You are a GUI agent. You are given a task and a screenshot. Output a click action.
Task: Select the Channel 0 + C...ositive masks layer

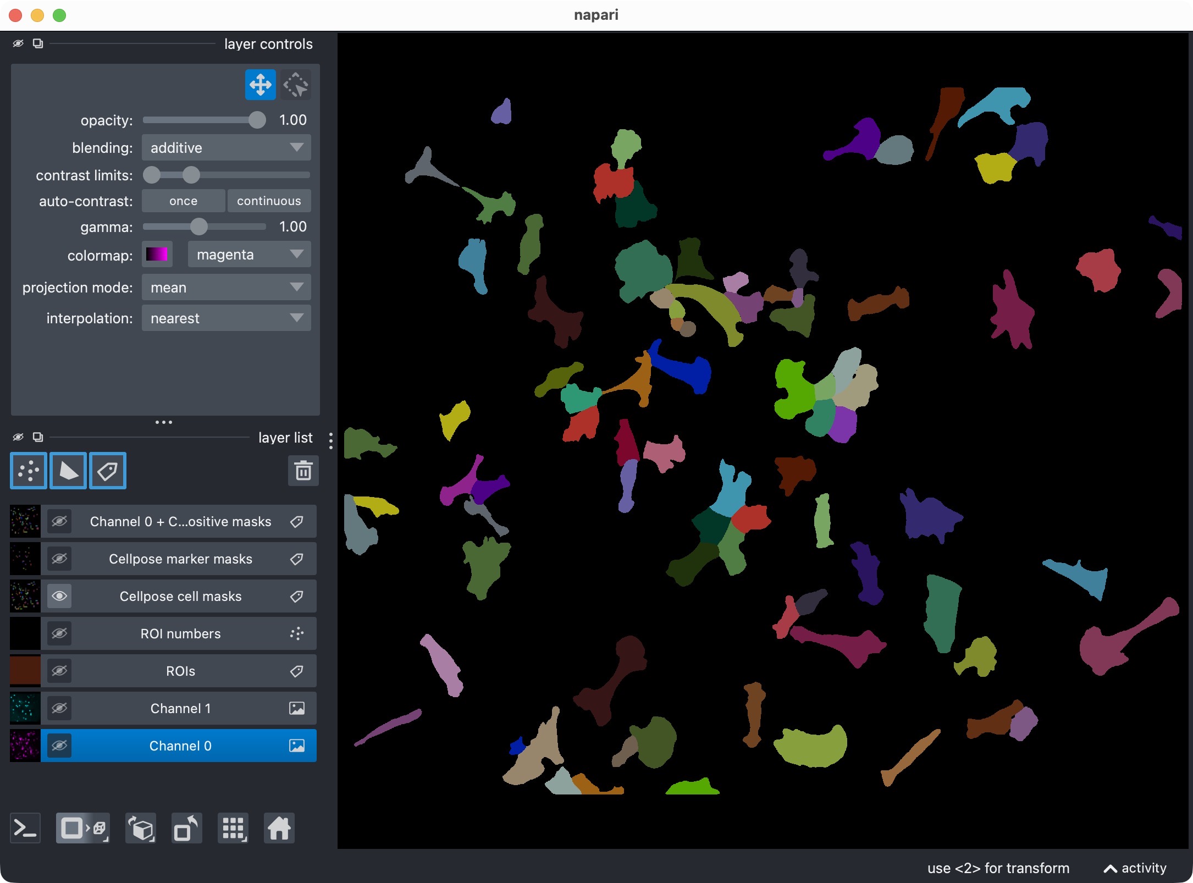[180, 522]
